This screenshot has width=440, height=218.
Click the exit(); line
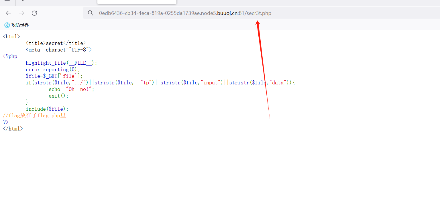click(59, 96)
